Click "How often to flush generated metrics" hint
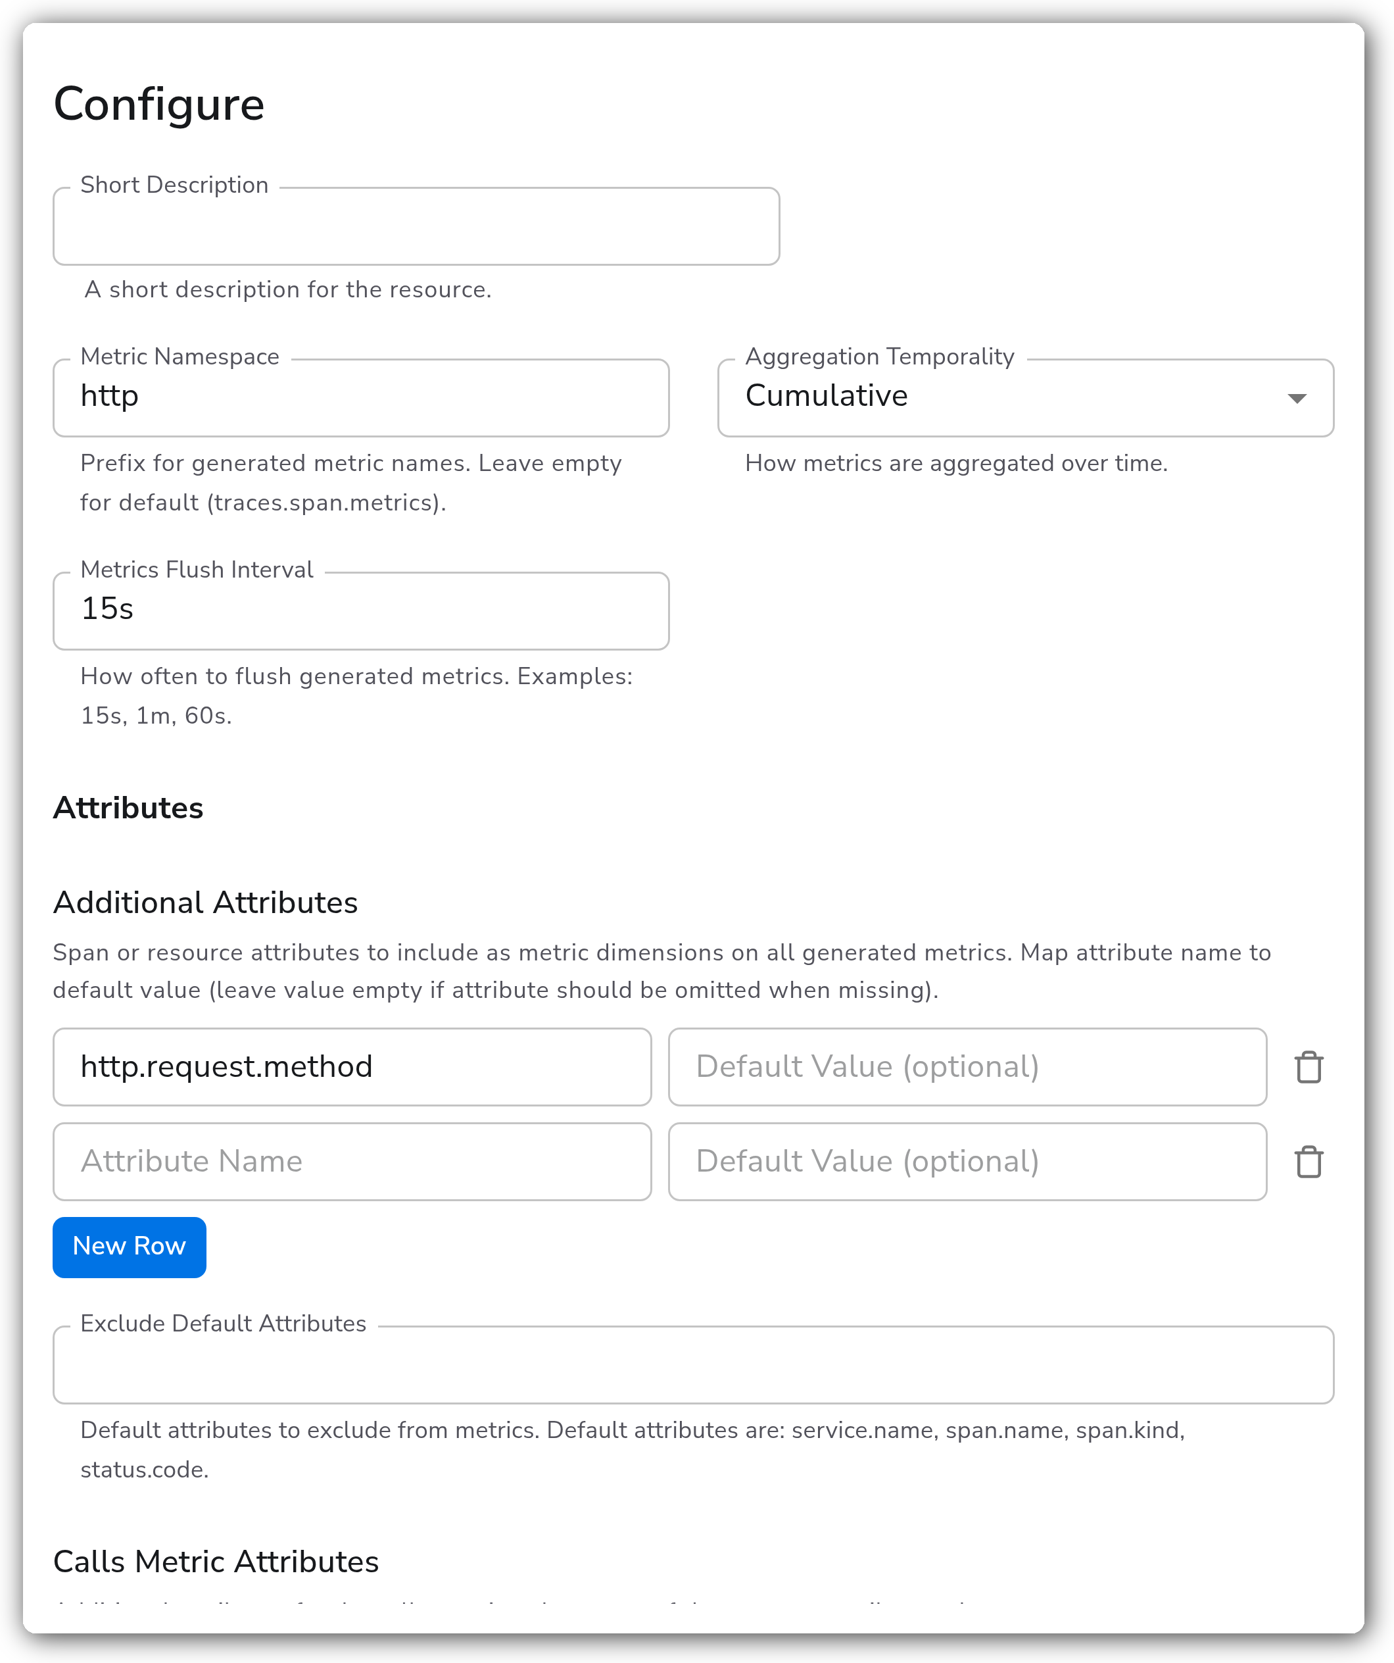The width and height of the screenshot is (1394, 1663). point(357,696)
